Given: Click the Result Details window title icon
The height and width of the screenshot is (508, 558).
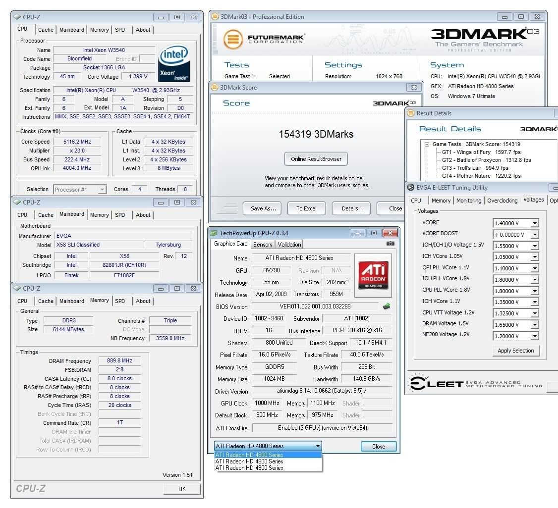Looking at the screenshot, I should (x=411, y=113).
